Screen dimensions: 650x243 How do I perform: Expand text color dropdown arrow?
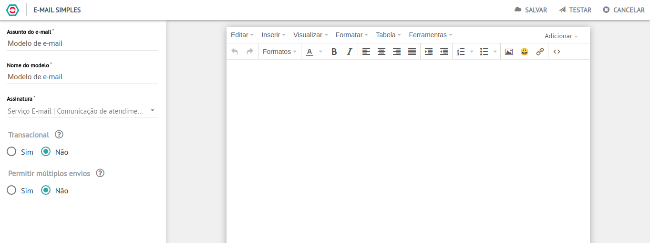pos(320,52)
